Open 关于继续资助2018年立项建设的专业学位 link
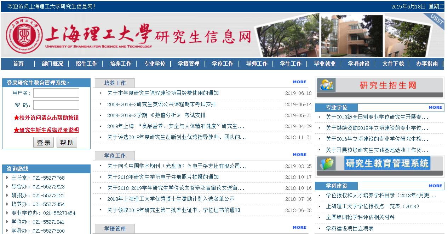Image resolution: width=448 pixels, height=234 pixels. coord(377,128)
